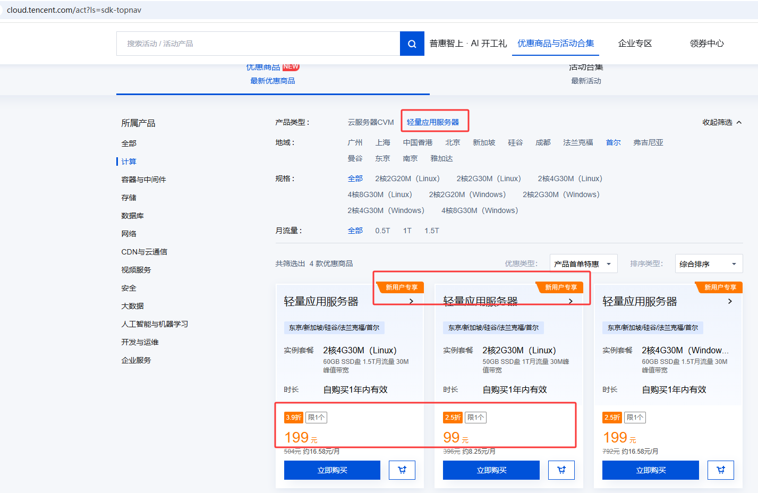The height and width of the screenshot is (493, 758).
Task: Filter region by 雅加达
Action: tap(441, 158)
